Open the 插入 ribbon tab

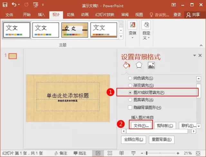(x=41, y=15)
